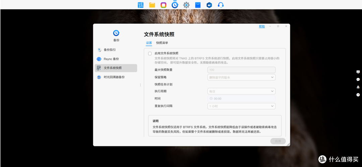Select 文件系统快照 in the sidebar

pyautogui.click(x=116, y=68)
